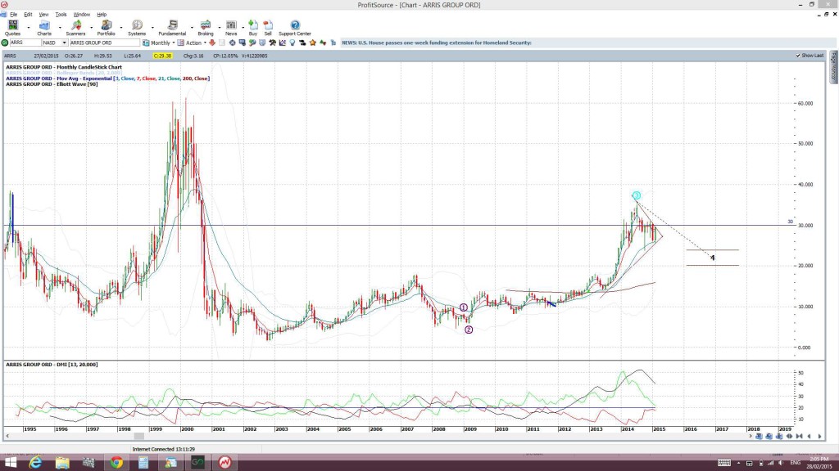
Task: Open the Support Center
Action: (x=295, y=28)
